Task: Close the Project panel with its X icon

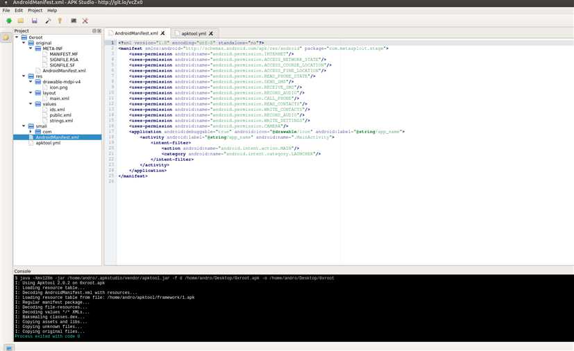Action: 99,31
